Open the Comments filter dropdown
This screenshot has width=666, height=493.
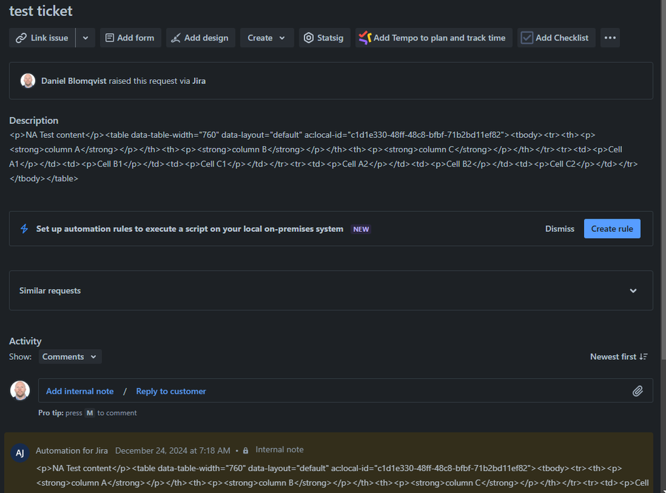(69, 356)
